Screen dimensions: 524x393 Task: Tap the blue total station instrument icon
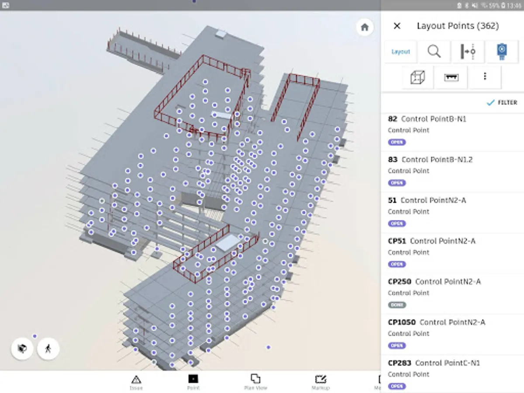point(501,52)
